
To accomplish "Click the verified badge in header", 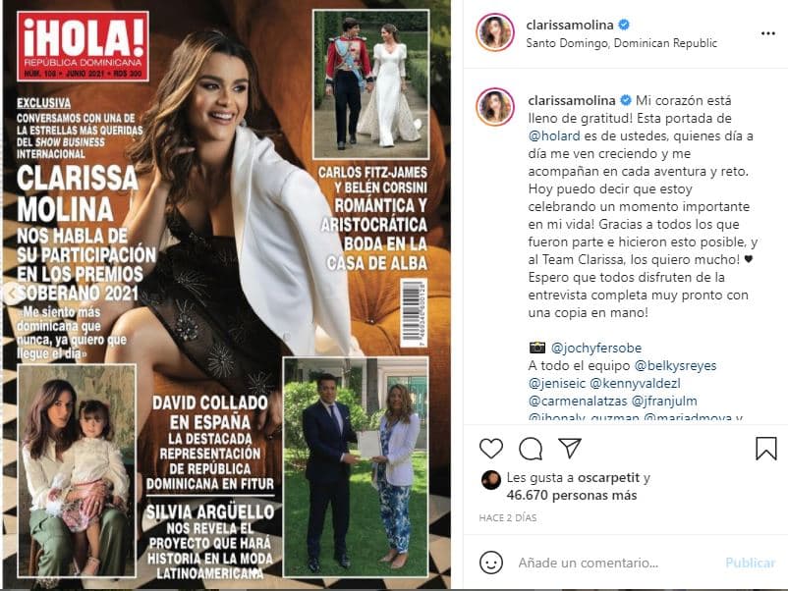I will (x=624, y=25).
